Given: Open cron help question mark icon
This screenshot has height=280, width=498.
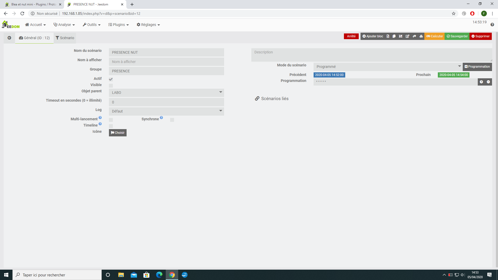Looking at the screenshot, I should [481, 82].
